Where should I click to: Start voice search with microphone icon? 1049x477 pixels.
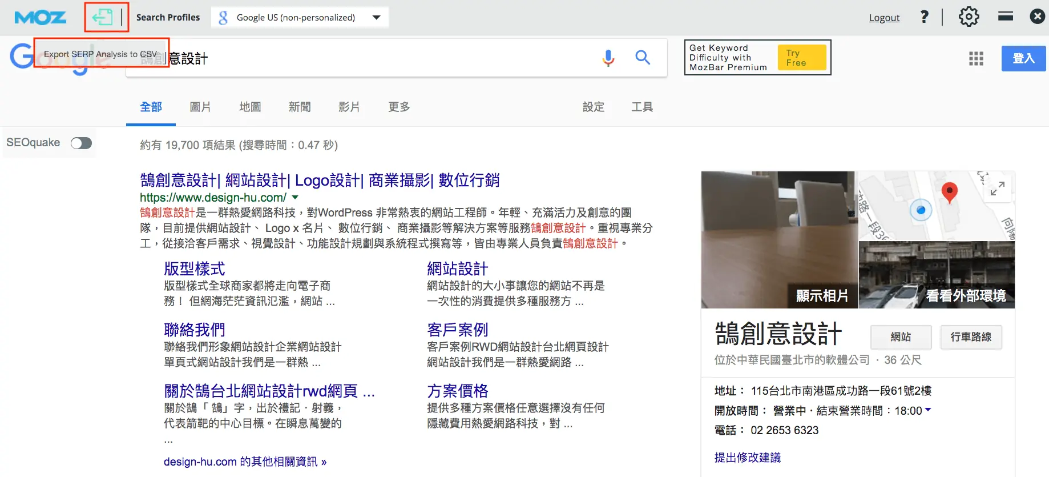608,58
